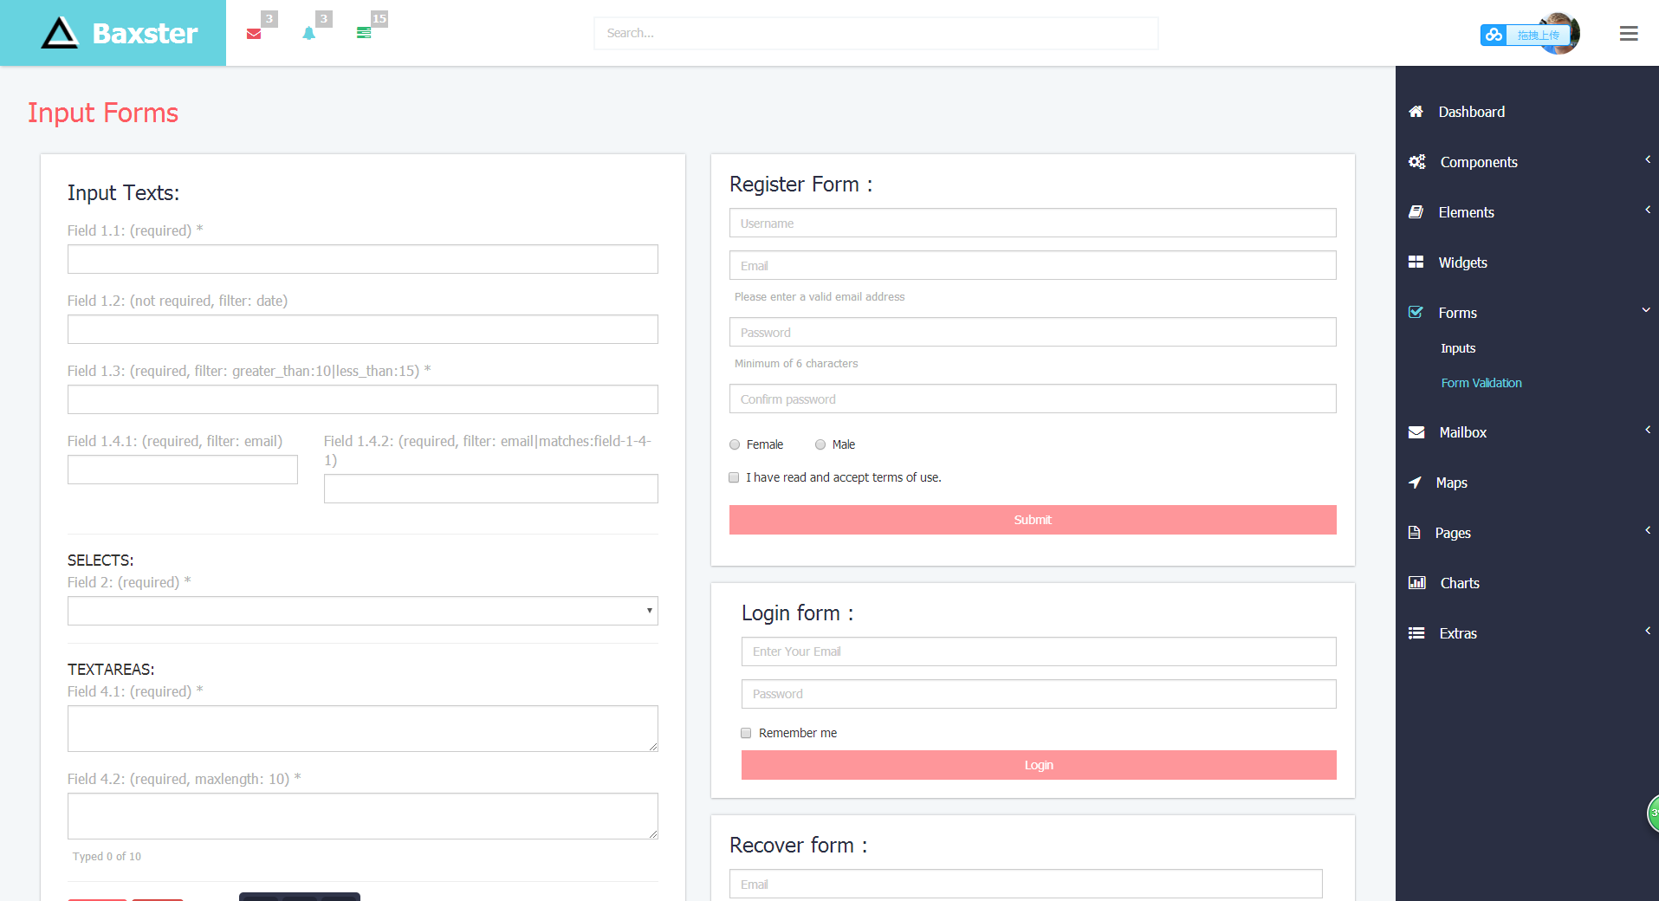The width and height of the screenshot is (1659, 901).
Task: Click the Extras list icon
Action: [1416, 633]
